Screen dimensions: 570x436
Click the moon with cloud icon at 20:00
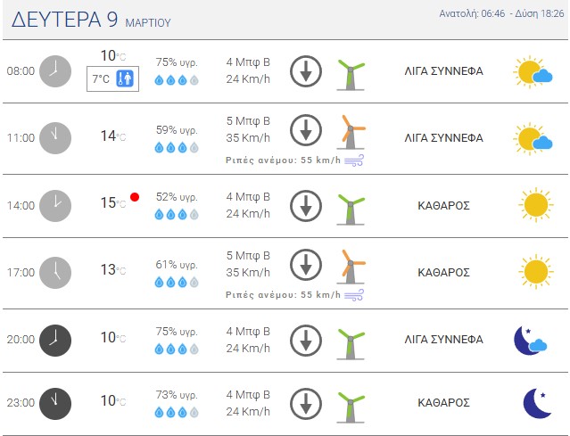click(531, 339)
